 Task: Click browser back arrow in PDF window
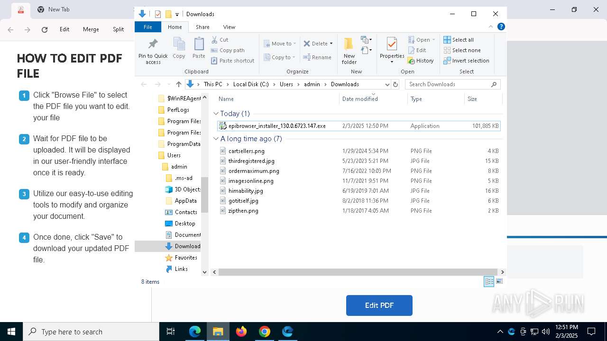click(10, 29)
